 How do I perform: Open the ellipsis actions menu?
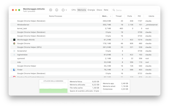pyautogui.click(x=64, y=10)
